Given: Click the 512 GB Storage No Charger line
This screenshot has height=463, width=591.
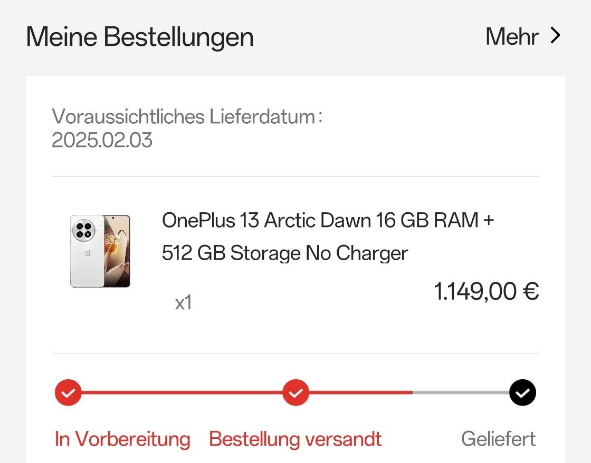Looking at the screenshot, I should tap(285, 253).
